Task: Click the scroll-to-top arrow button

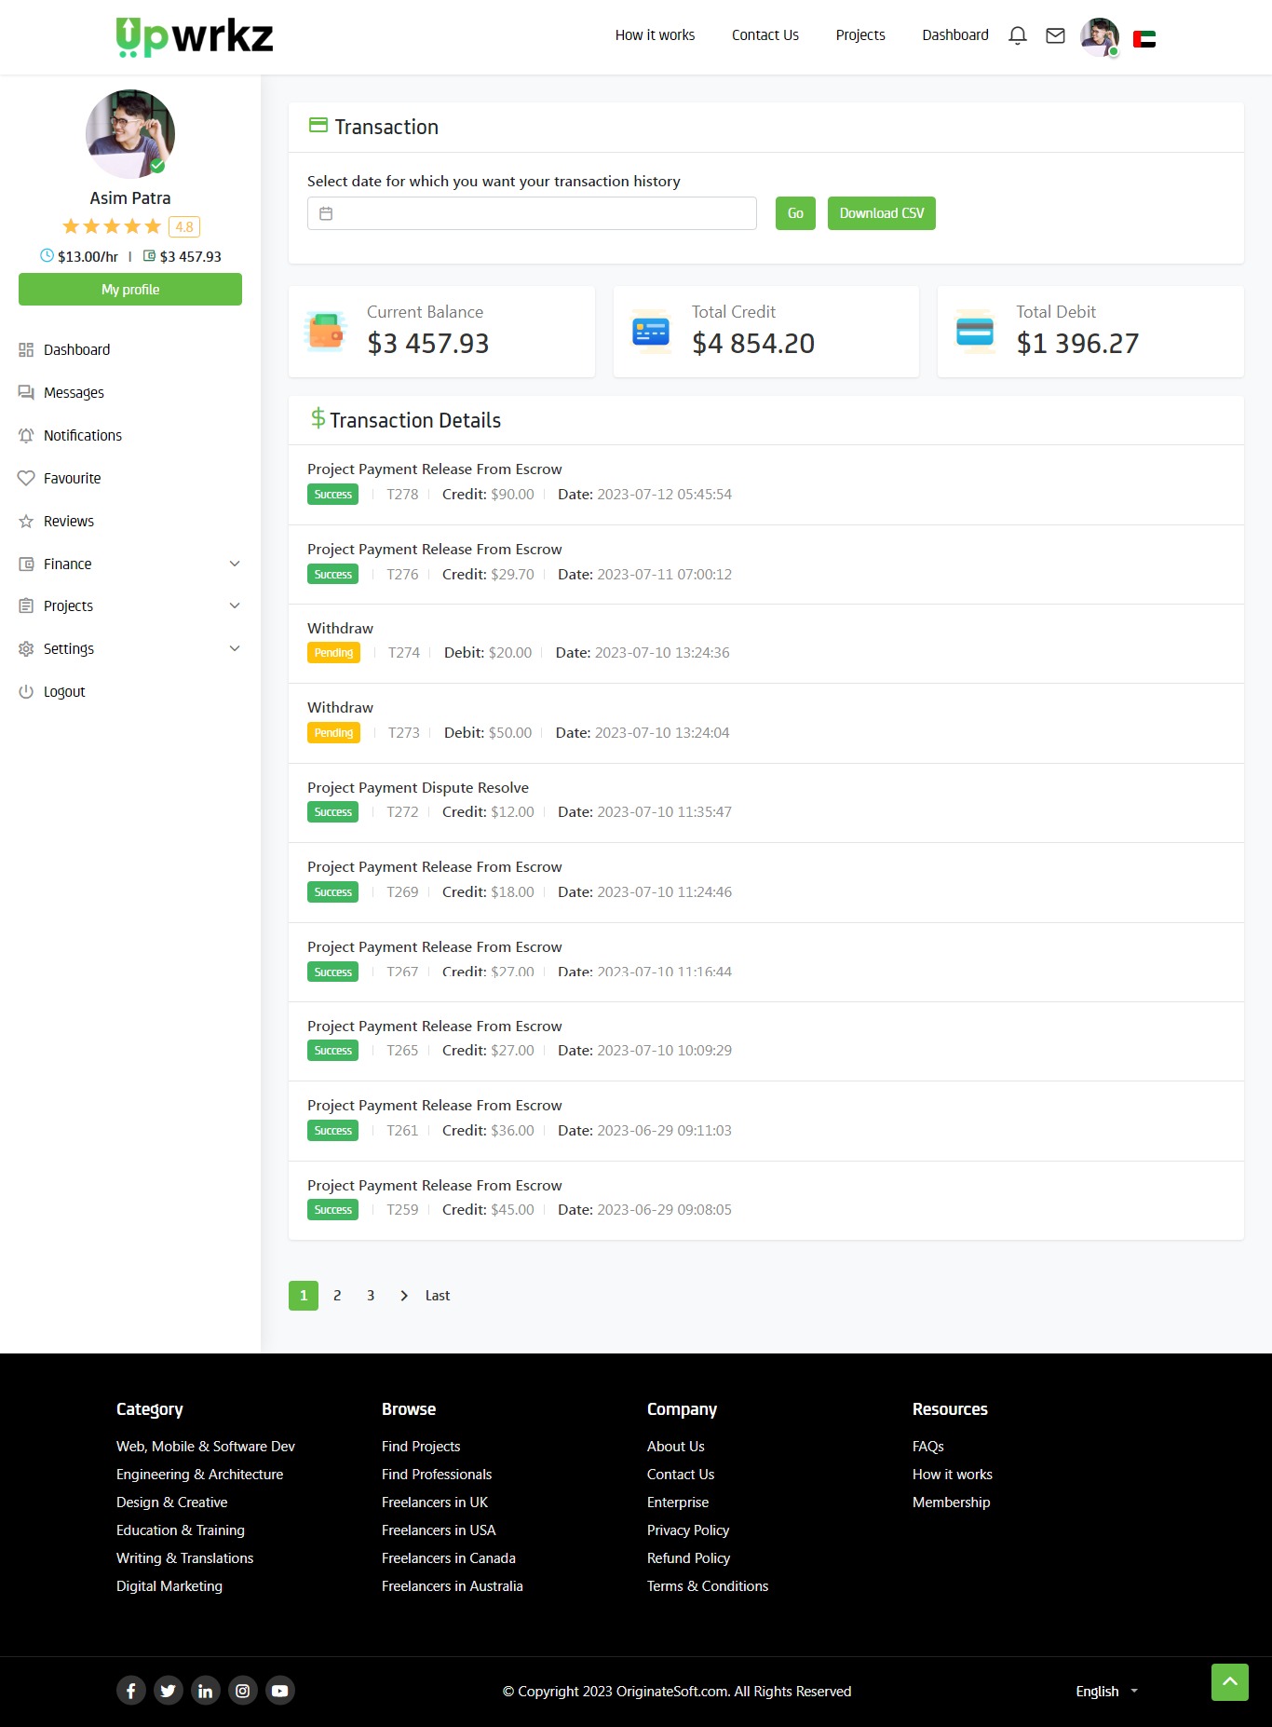Action: point(1229,1681)
